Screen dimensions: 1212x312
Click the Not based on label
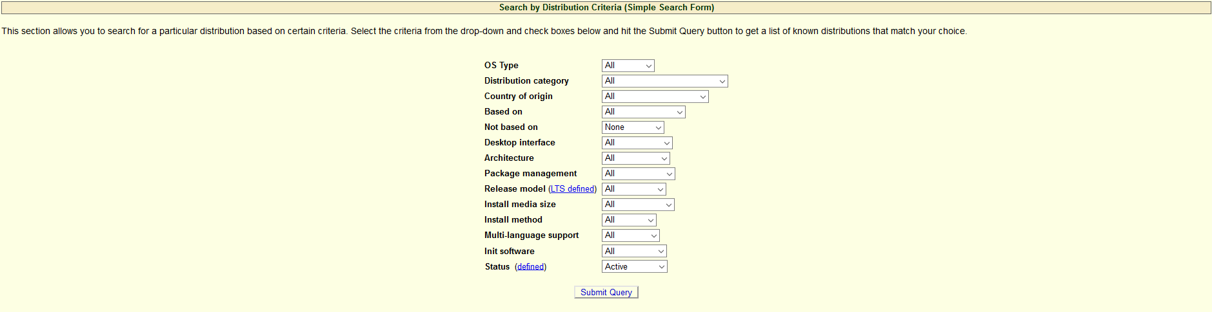click(511, 127)
